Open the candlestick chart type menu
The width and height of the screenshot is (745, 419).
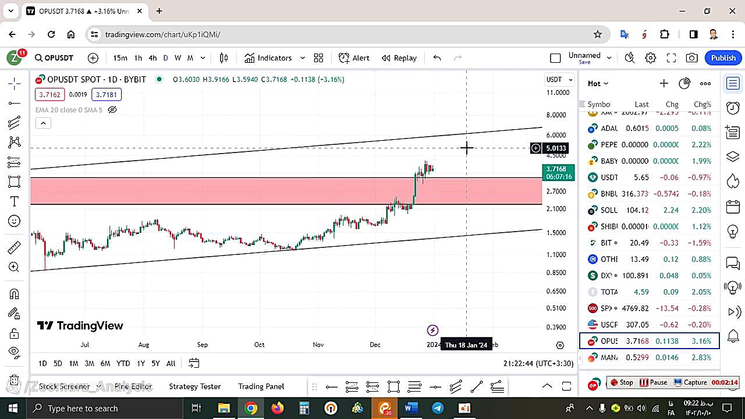[x=224, y=58]
